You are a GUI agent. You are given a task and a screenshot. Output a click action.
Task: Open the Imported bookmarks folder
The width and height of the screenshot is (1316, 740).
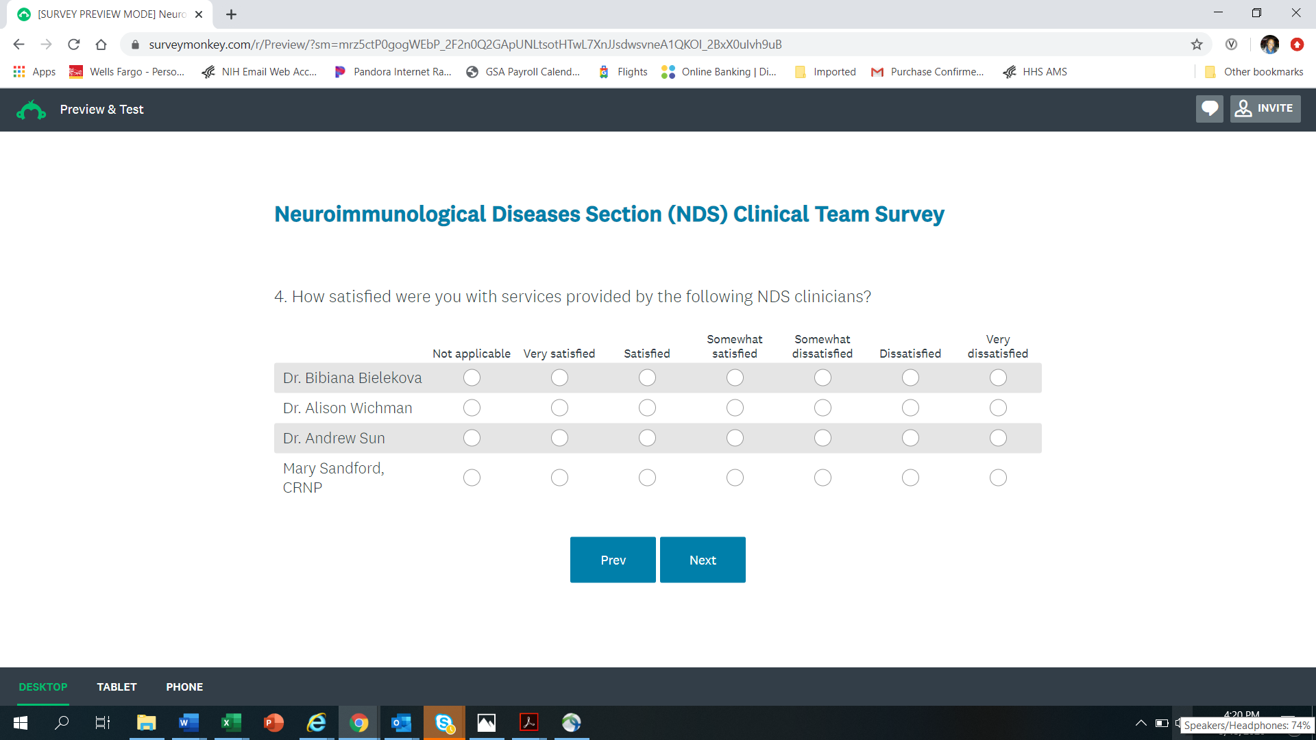pyautogui.click(x=825, y=72)
